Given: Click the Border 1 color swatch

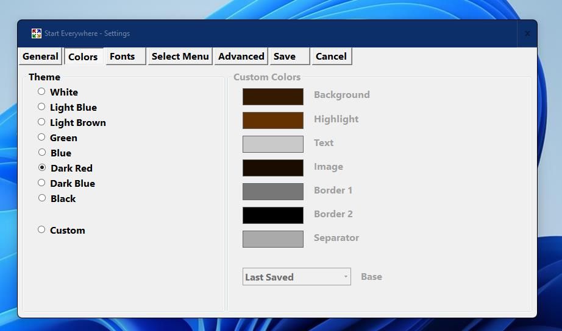Looking at the screenshot, I should click(x=273, y=192).
